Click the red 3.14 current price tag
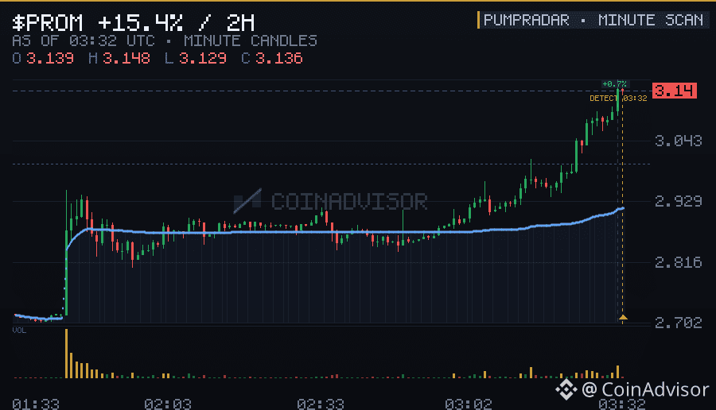716x410 pixels. (675, 91)
